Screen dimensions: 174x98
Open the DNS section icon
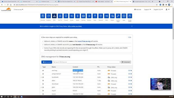click(54, 16)
